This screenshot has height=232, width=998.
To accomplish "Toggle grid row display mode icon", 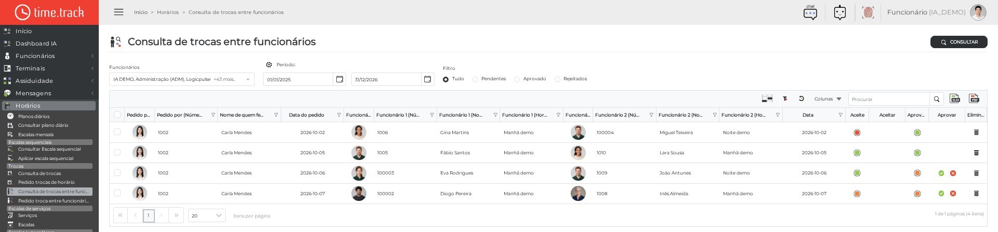I will 767,99.
